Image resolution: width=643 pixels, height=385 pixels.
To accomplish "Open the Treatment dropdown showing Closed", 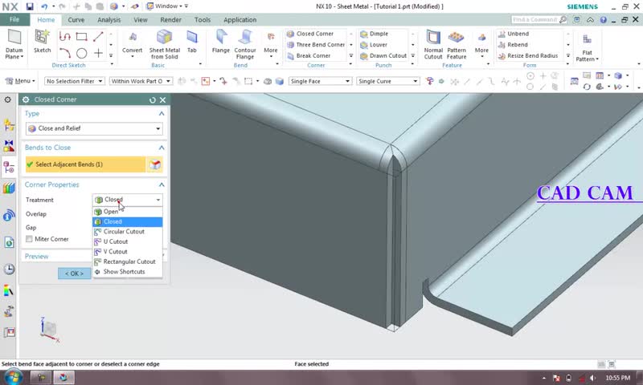I will pos(128,200).
